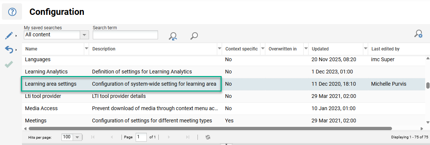
Task: Click the '10 Jan 2023, 01:00' date
Action: [x=333, y=108]
